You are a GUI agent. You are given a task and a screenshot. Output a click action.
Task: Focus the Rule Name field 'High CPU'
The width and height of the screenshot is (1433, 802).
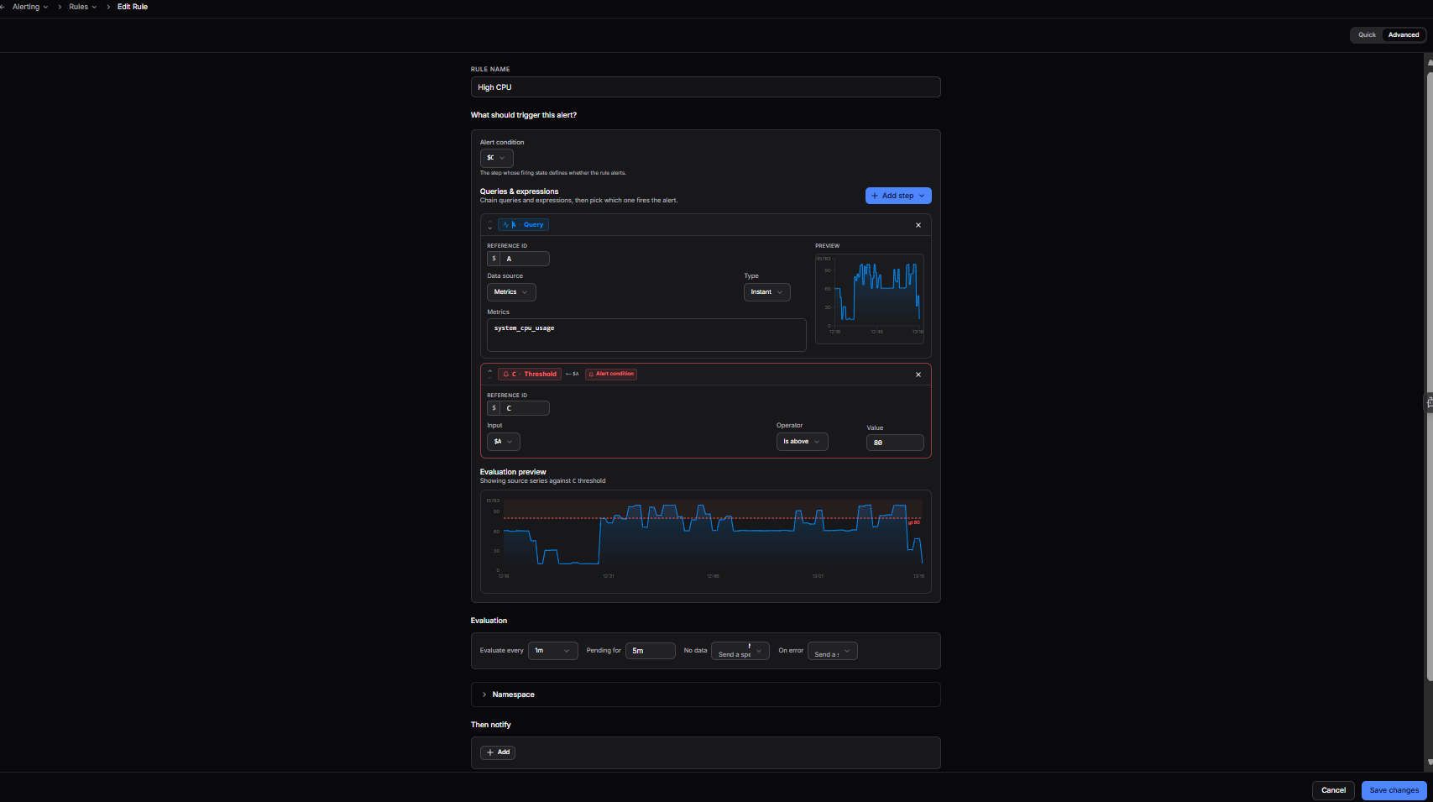(705, 87)
